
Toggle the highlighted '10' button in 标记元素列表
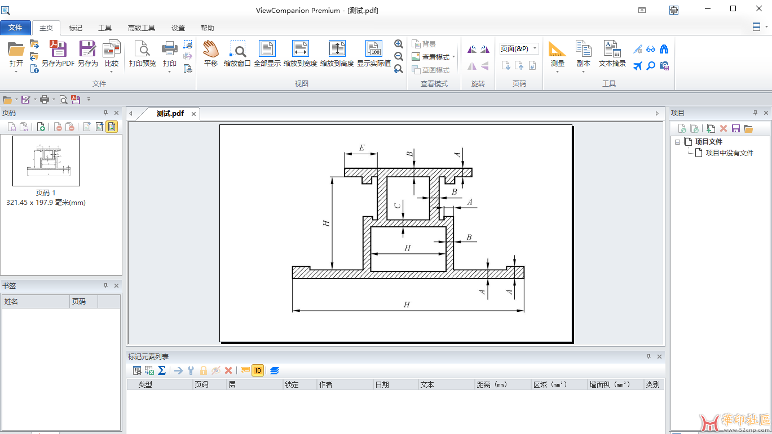coord(258,370)
